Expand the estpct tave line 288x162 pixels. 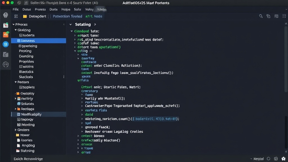coord(75,35)
